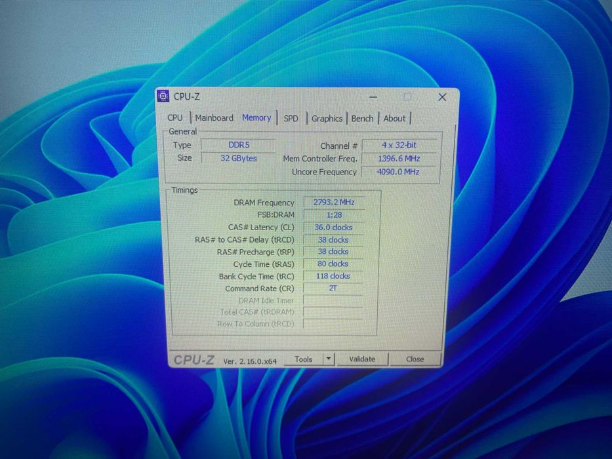Click the CAS# Latency (CL) label
This screenshot has height=459, width=612.
click(x=261, y=227)
